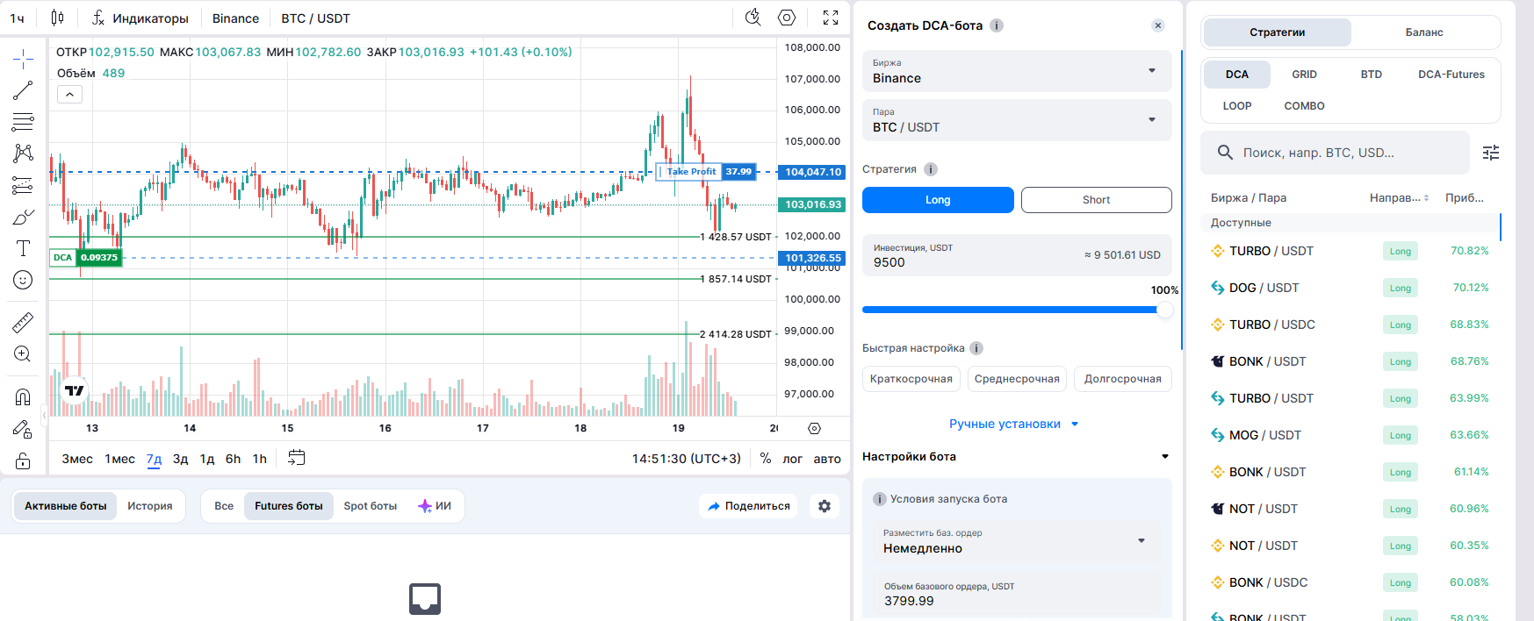This screenshot has width=1534, height=621.
Task: Switch to Spot боты filter
Action: [x=370, y=506]
